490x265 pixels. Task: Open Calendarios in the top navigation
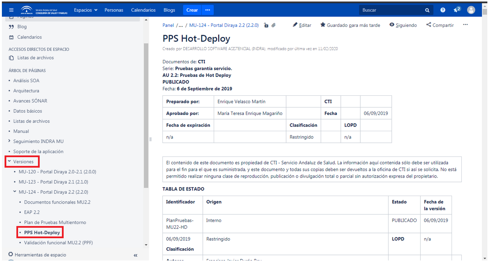point(143,10)
